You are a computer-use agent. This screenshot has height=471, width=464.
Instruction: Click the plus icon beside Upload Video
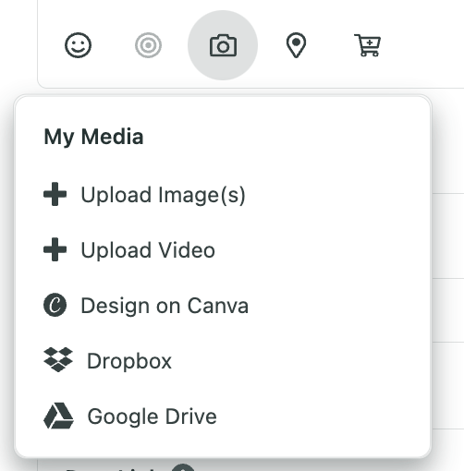(x=55, y=249)
